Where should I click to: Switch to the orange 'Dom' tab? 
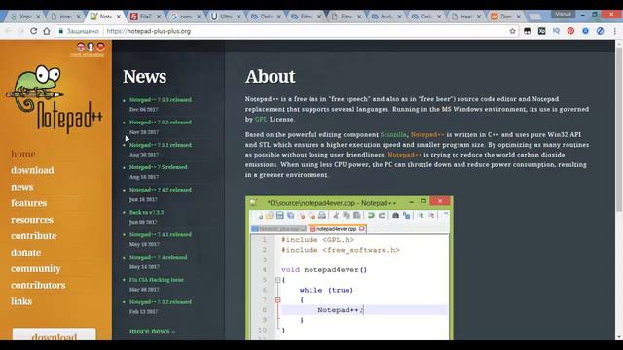(505, 17)
